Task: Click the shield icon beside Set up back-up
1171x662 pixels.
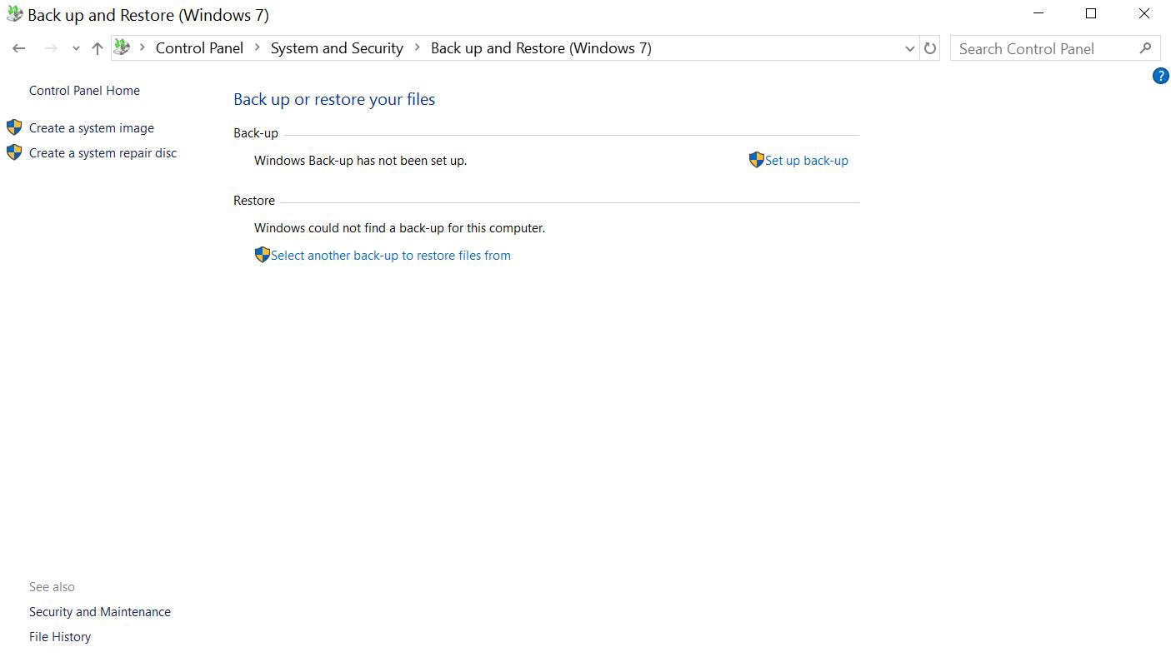Action: [756, 160]
